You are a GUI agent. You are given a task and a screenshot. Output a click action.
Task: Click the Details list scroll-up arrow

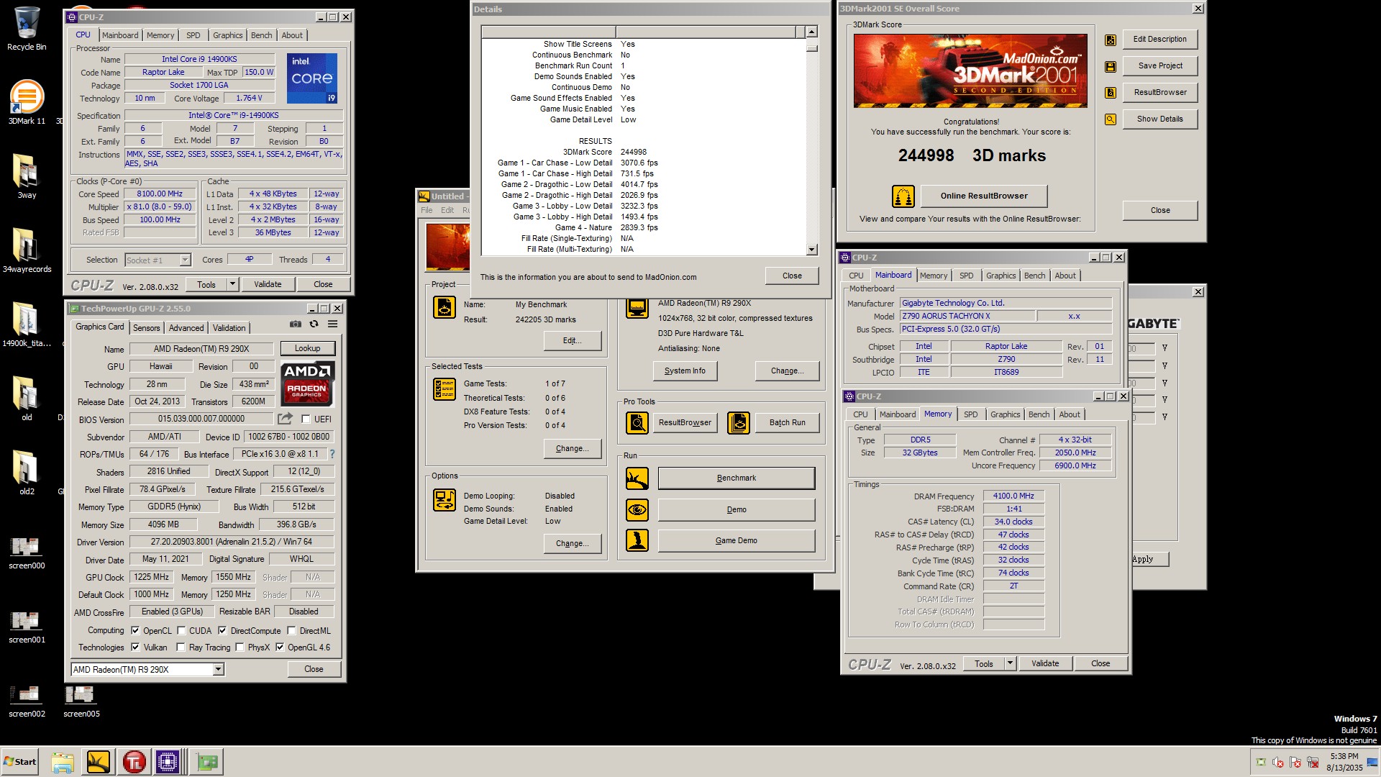click(x=812, y=32)
